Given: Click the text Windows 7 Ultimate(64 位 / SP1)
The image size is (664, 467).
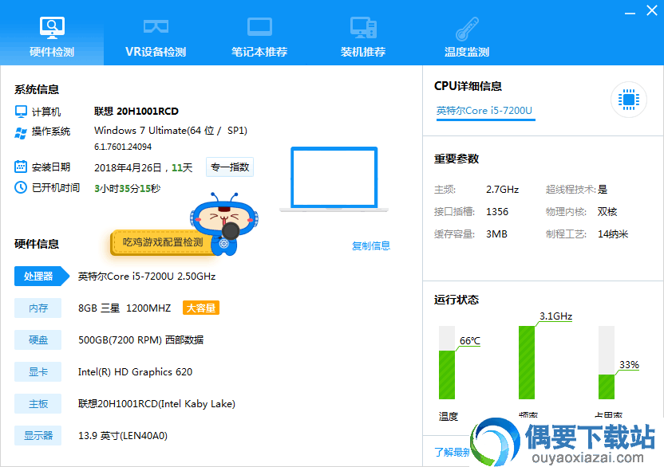Looking at the screenshot, I should 171,130.
